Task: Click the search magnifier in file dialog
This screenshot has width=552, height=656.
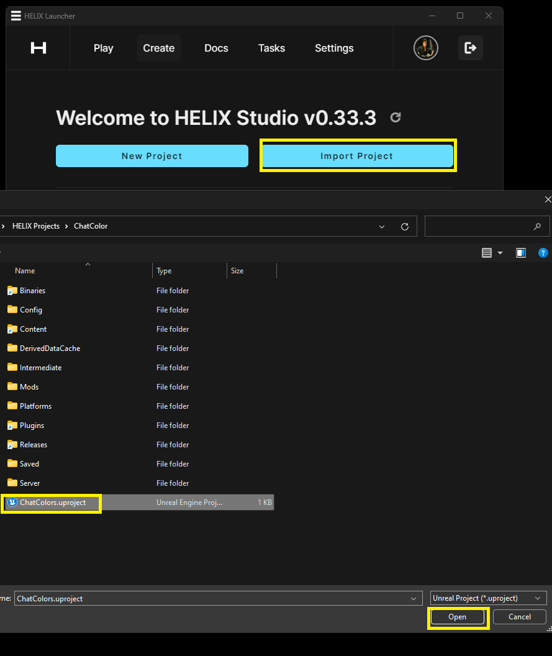Action: (x=537, y=227)
